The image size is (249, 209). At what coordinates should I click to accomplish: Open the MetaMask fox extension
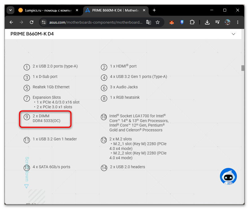point(172,22)
